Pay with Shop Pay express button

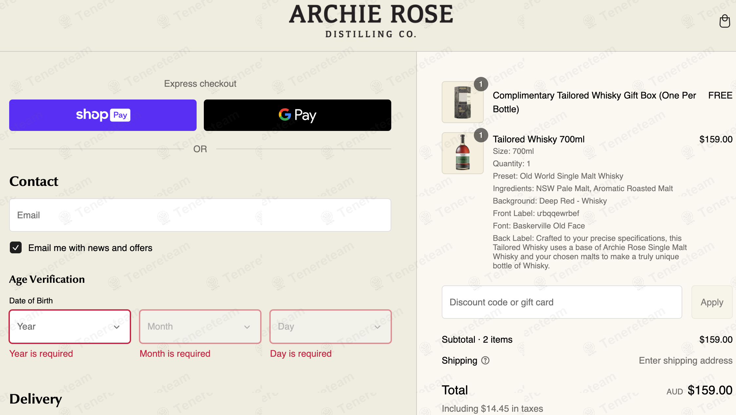(103, 115)
